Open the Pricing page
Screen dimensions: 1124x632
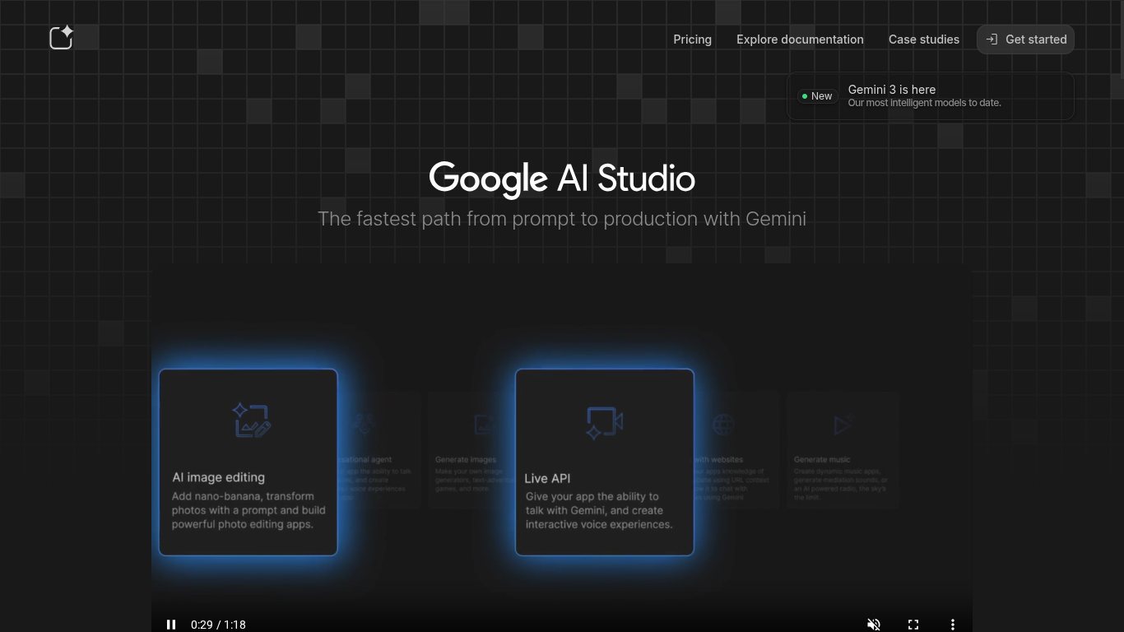[x=692, y=39]
